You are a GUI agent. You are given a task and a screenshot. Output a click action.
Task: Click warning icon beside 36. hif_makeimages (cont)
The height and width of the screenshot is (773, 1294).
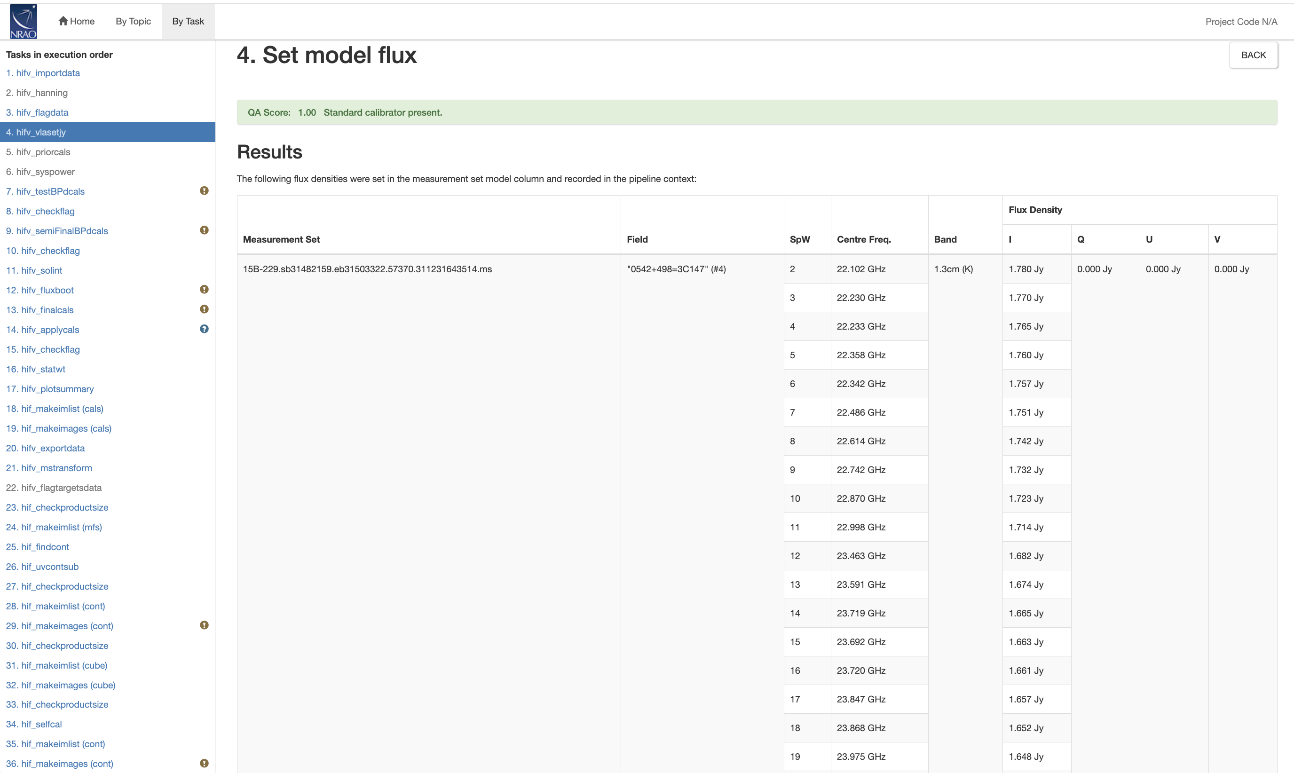pos(204,763)
